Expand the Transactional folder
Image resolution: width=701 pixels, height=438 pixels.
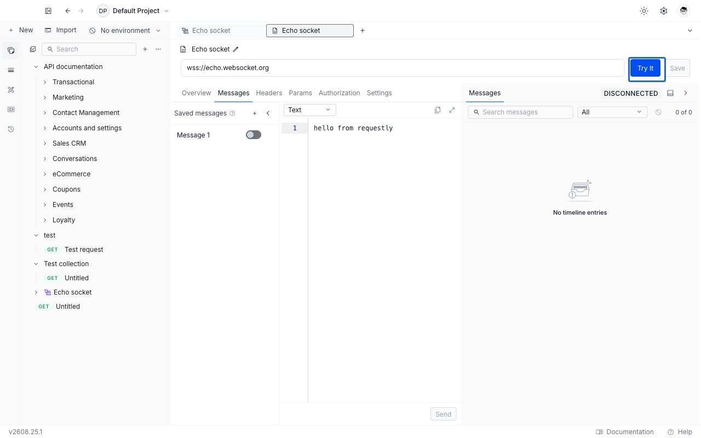[x=45, y=82]
